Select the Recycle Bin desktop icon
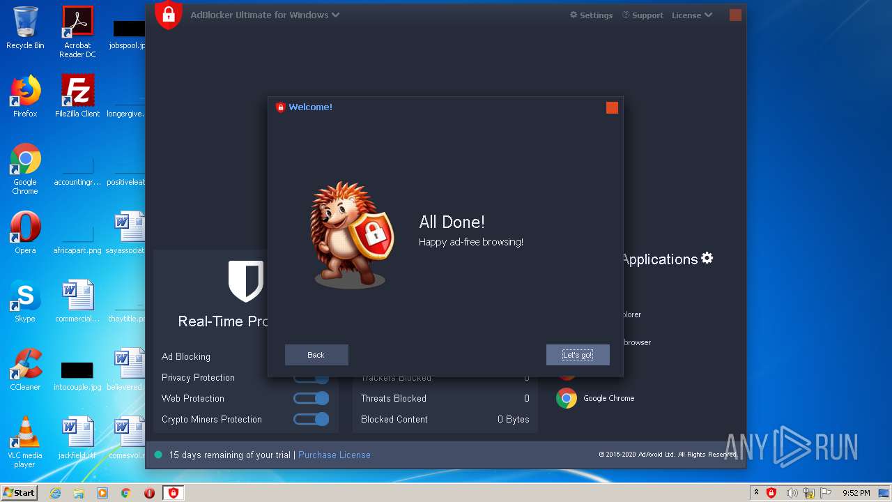The width and height of the screenshot is (892, 502). (25, 28)
